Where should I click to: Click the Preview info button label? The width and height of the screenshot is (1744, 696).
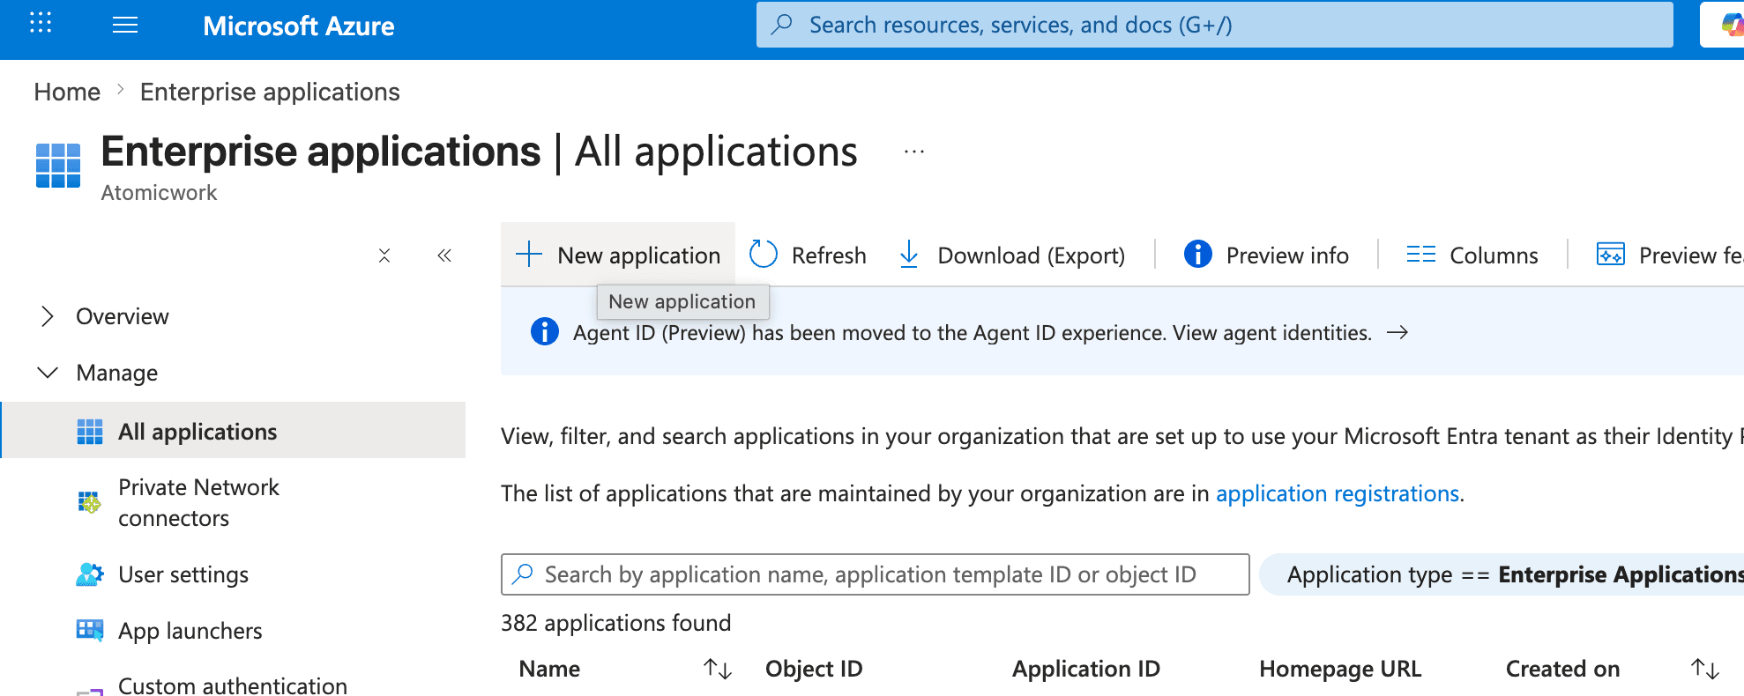1287,255
